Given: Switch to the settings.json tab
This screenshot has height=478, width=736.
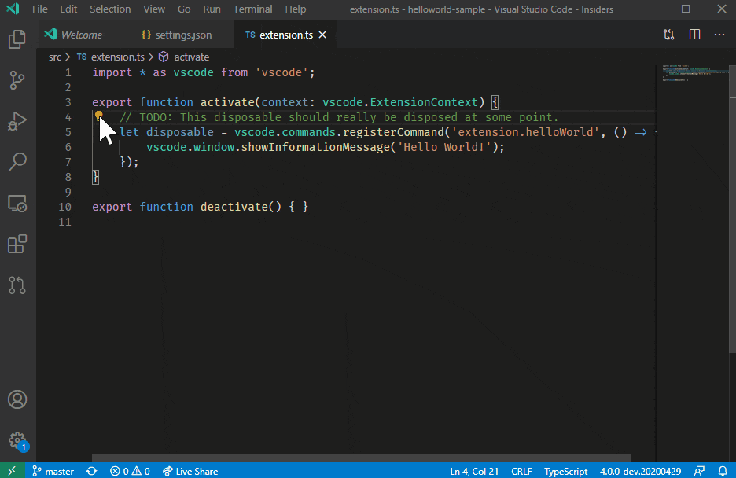Looking at the screenshot, I should (x=178, y=35).
